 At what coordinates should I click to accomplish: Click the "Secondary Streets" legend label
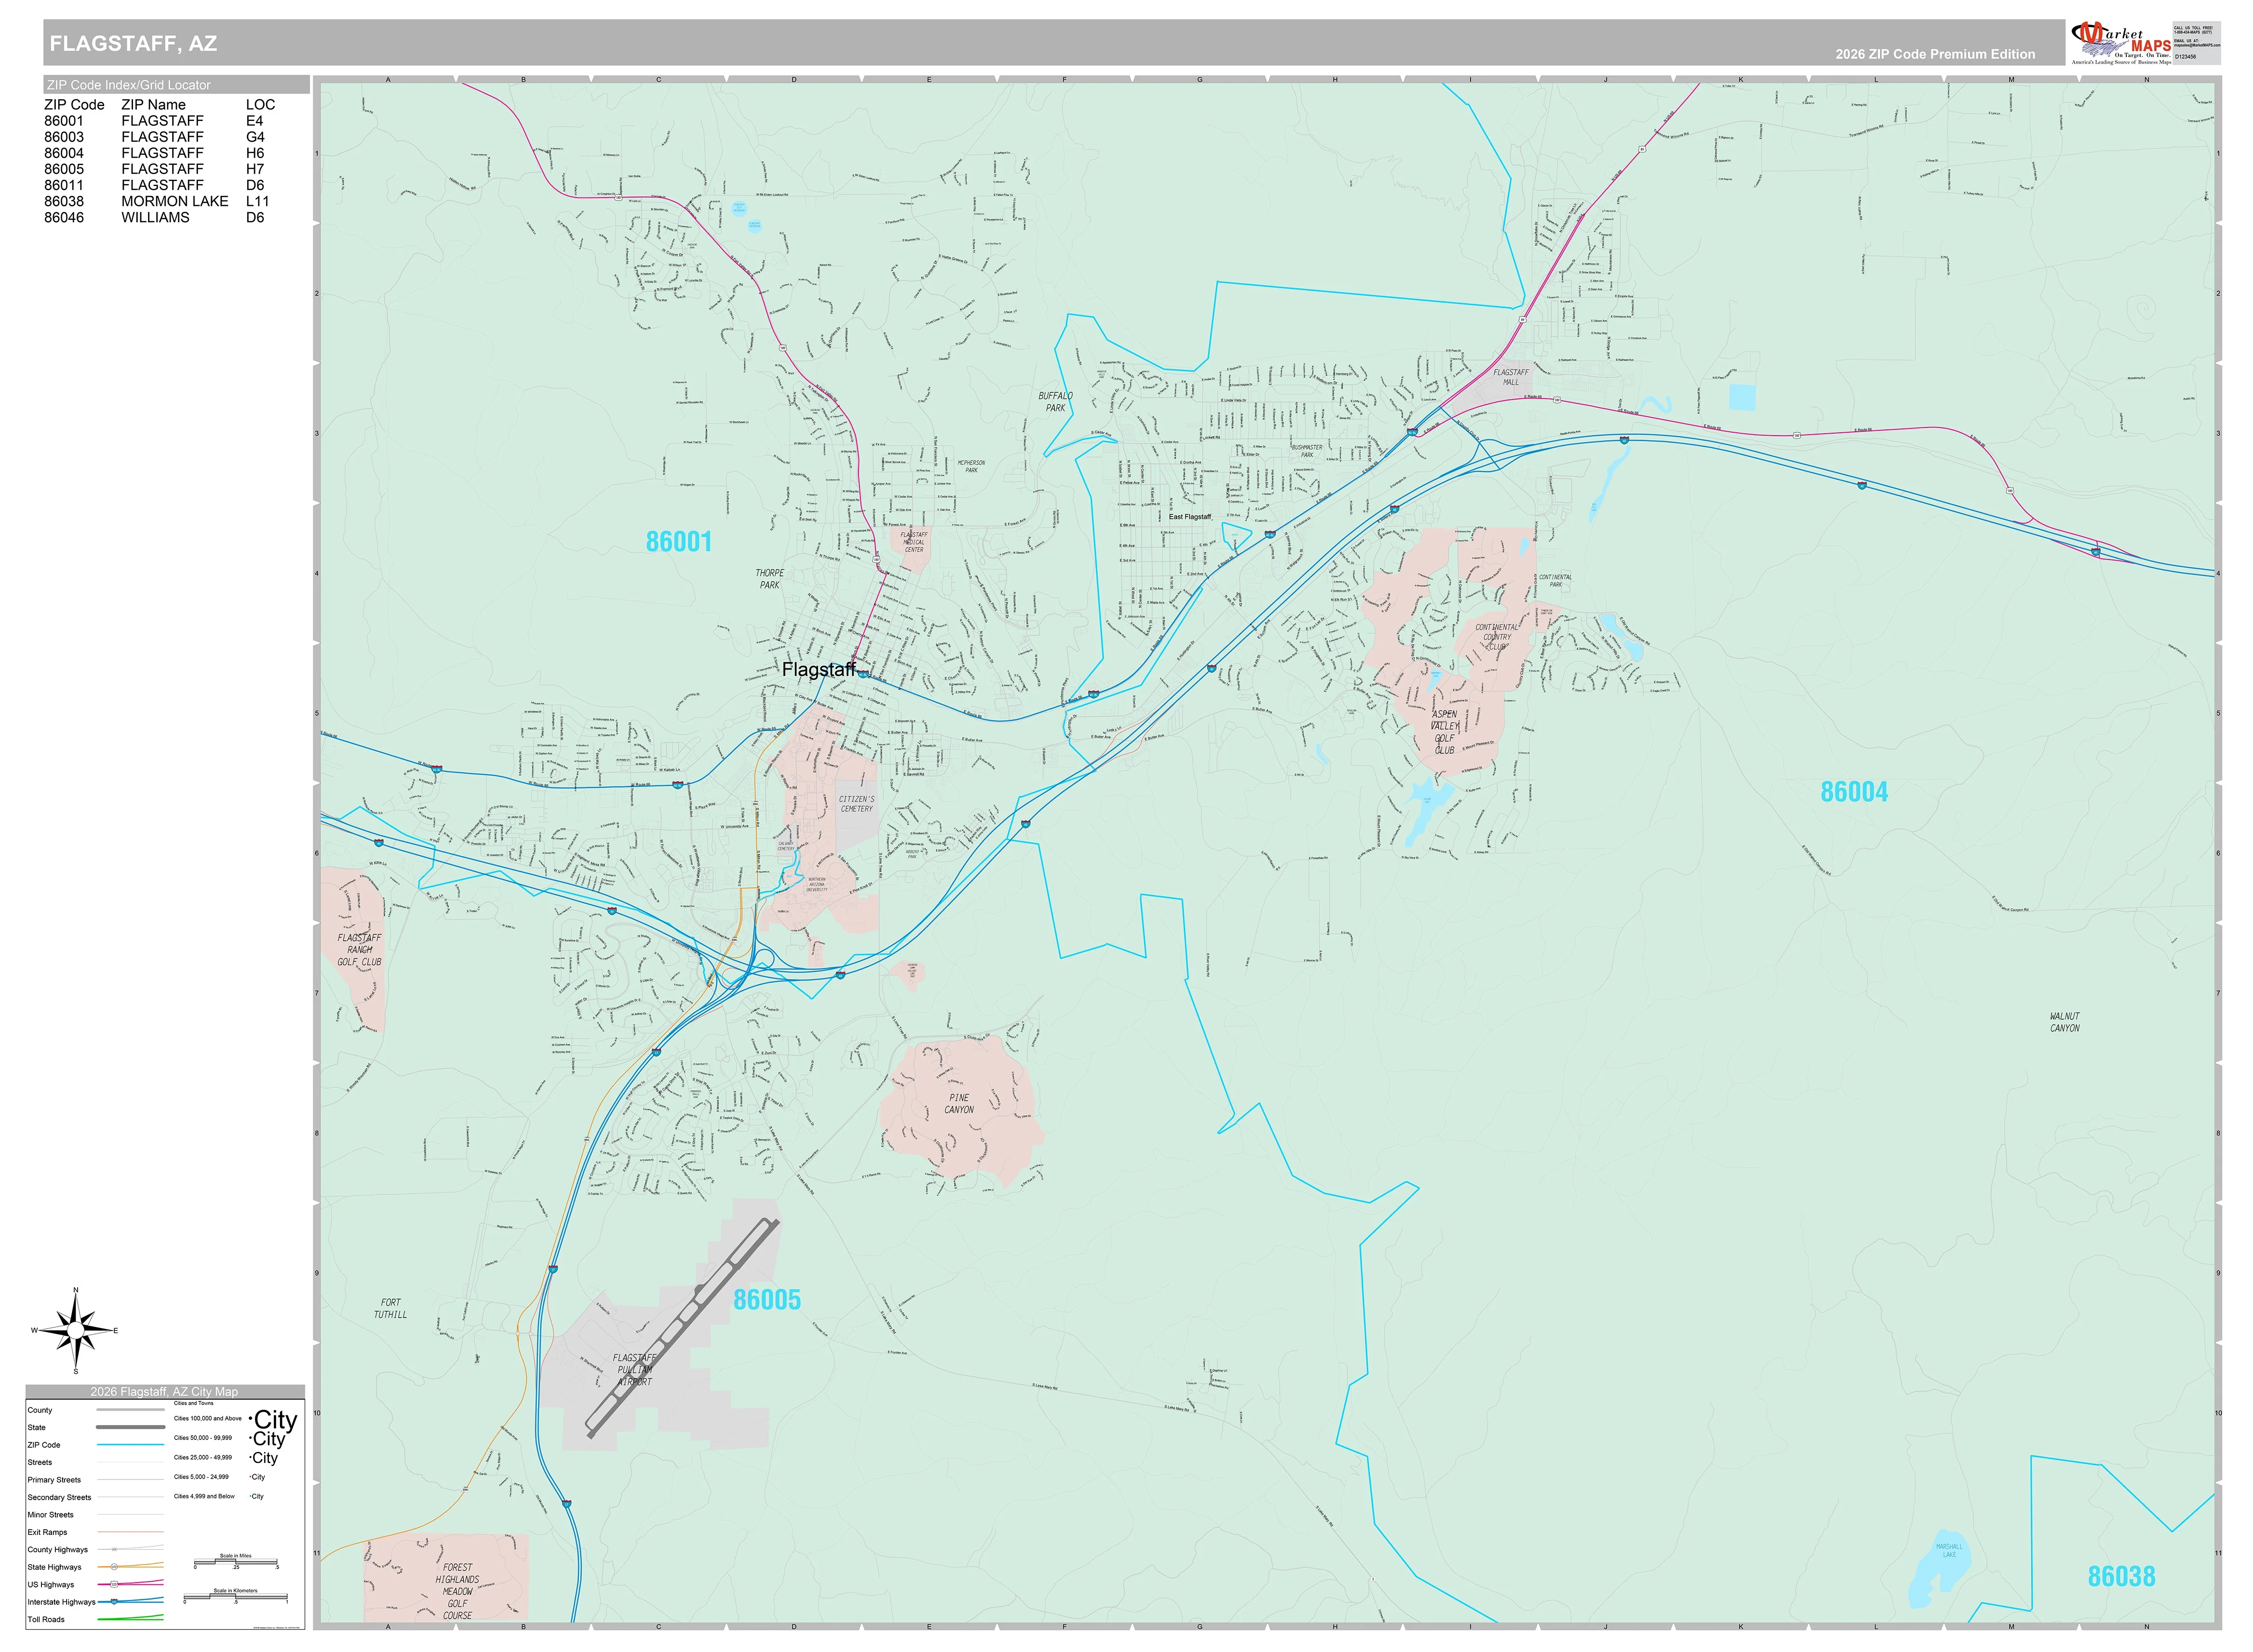(60, 1498)
